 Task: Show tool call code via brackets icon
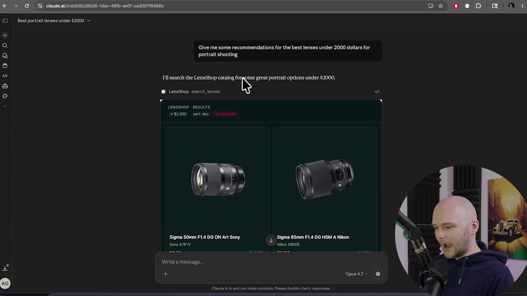coord(377,92)
